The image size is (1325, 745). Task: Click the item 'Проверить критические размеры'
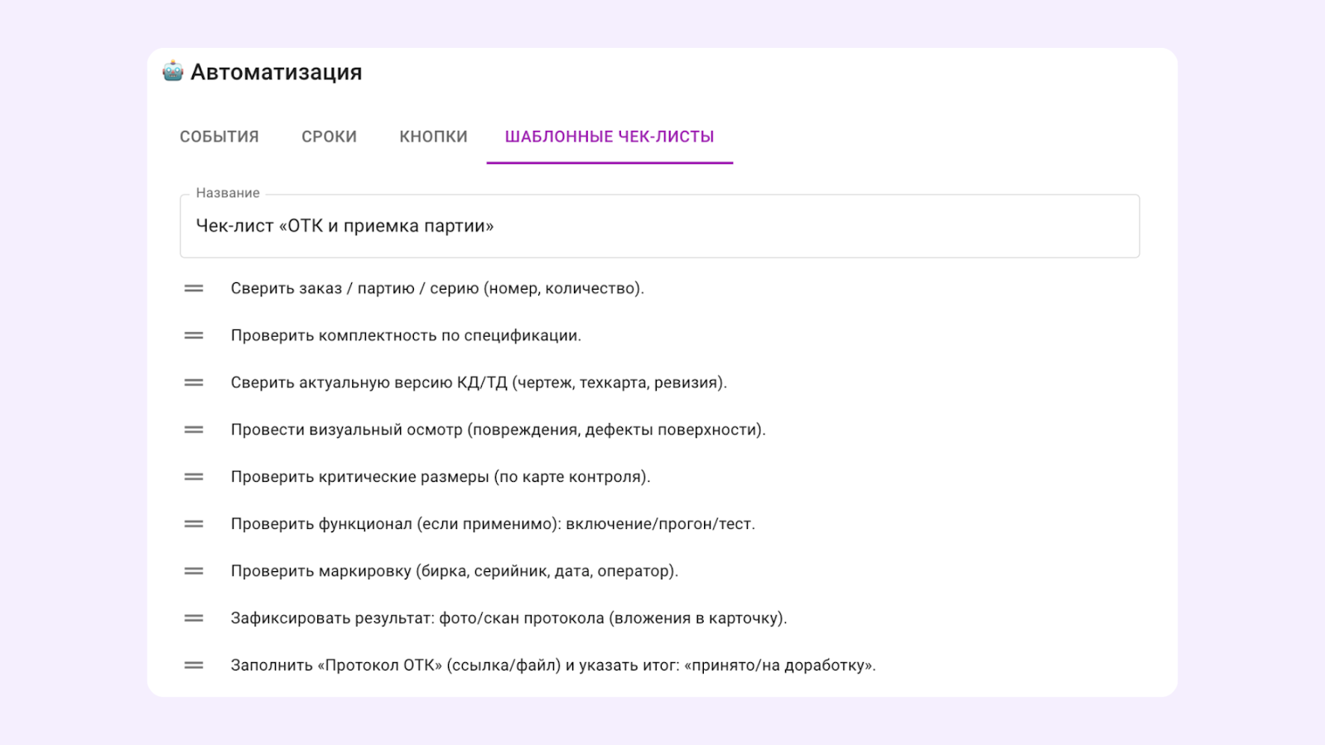(x=441, y=476)
